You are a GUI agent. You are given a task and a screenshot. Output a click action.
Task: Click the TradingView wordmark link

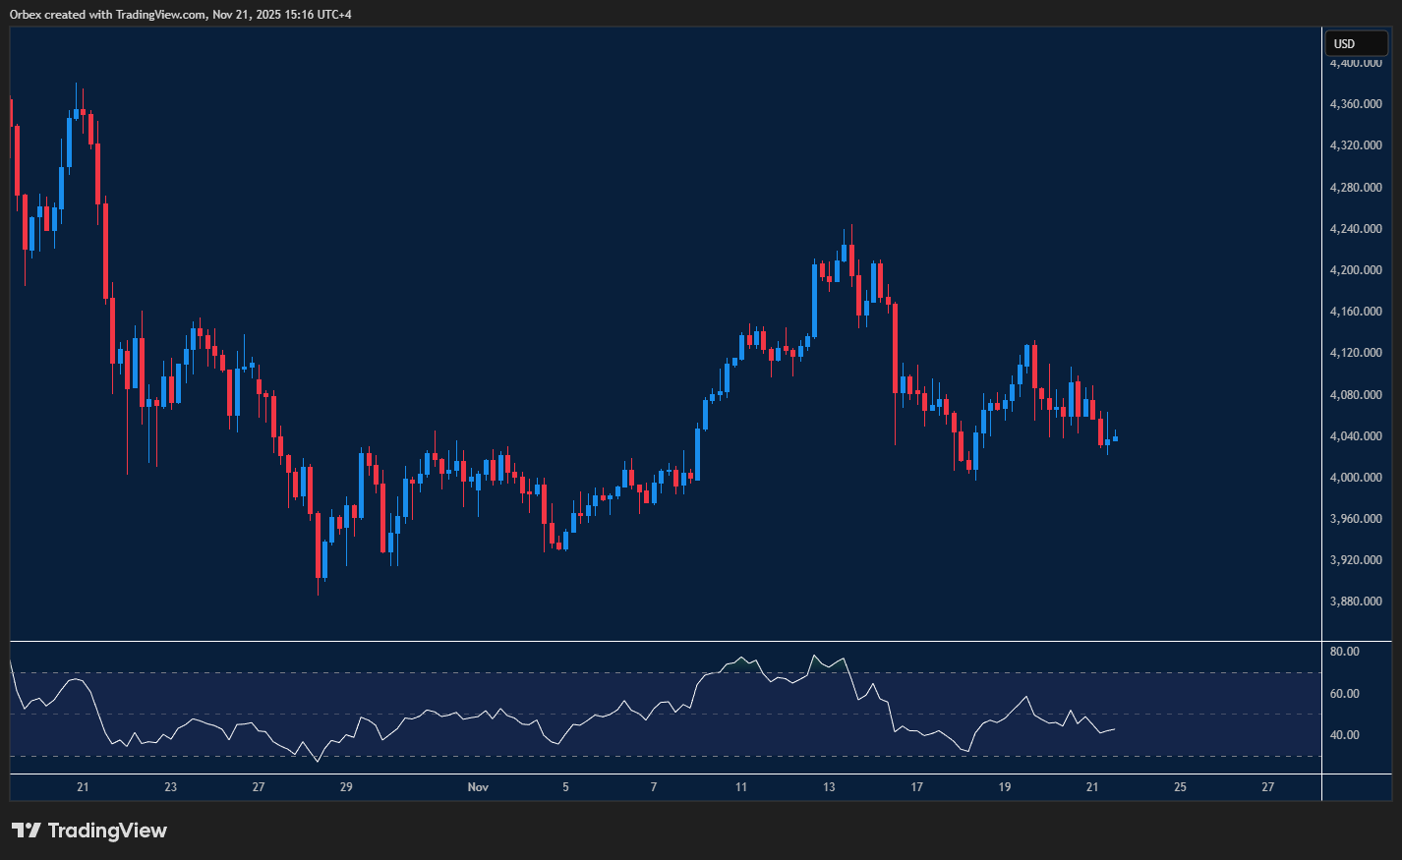point(108,831)
